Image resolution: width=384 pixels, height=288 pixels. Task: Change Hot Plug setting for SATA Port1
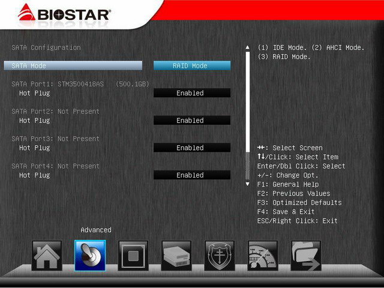pos(192,93)
